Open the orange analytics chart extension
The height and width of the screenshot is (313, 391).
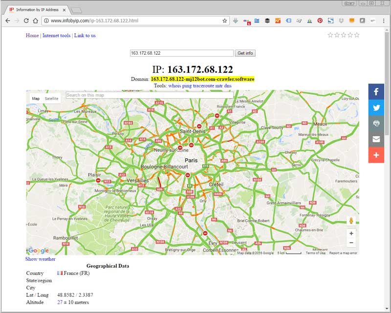278,21
